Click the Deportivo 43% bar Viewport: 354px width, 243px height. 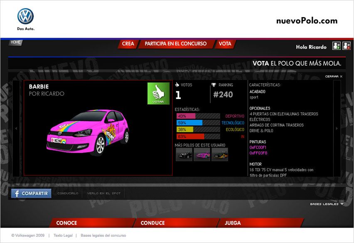coord(198,116)
